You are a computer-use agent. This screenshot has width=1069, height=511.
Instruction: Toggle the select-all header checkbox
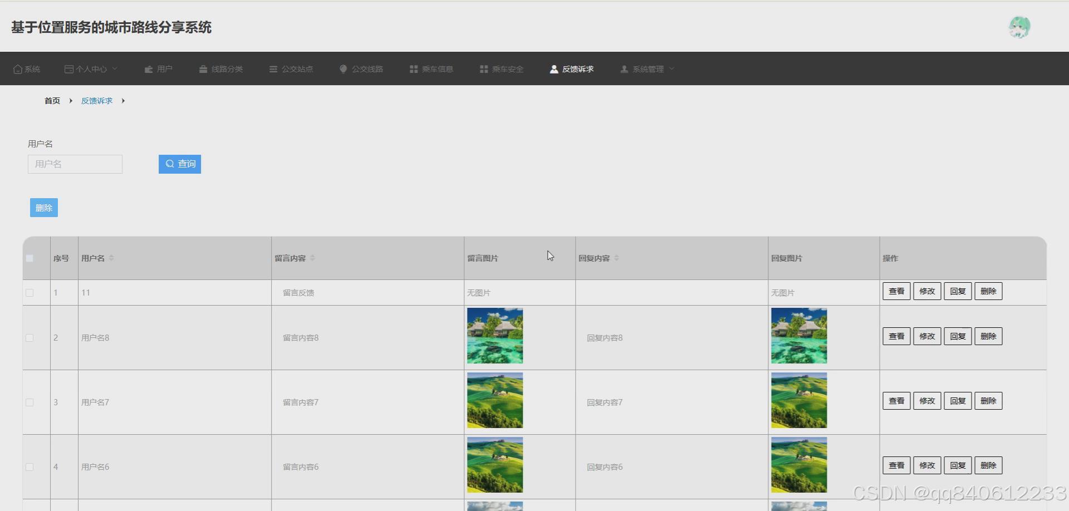pos(30,258)
